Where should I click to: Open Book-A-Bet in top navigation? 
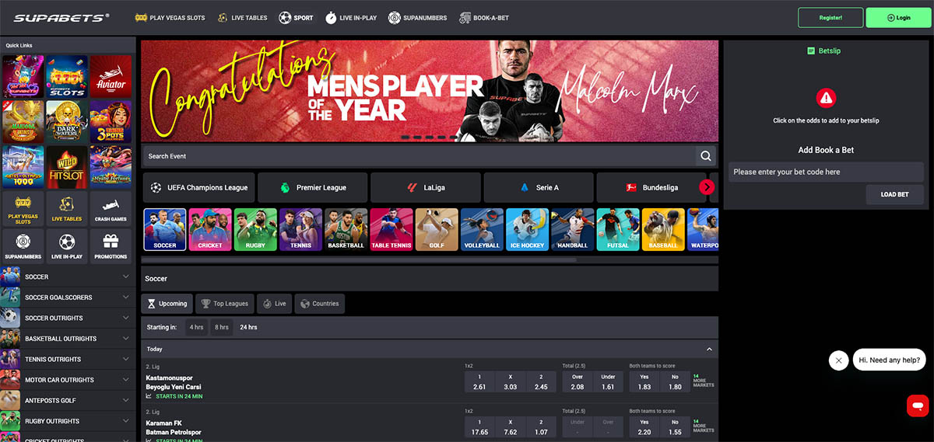[484, 18]
